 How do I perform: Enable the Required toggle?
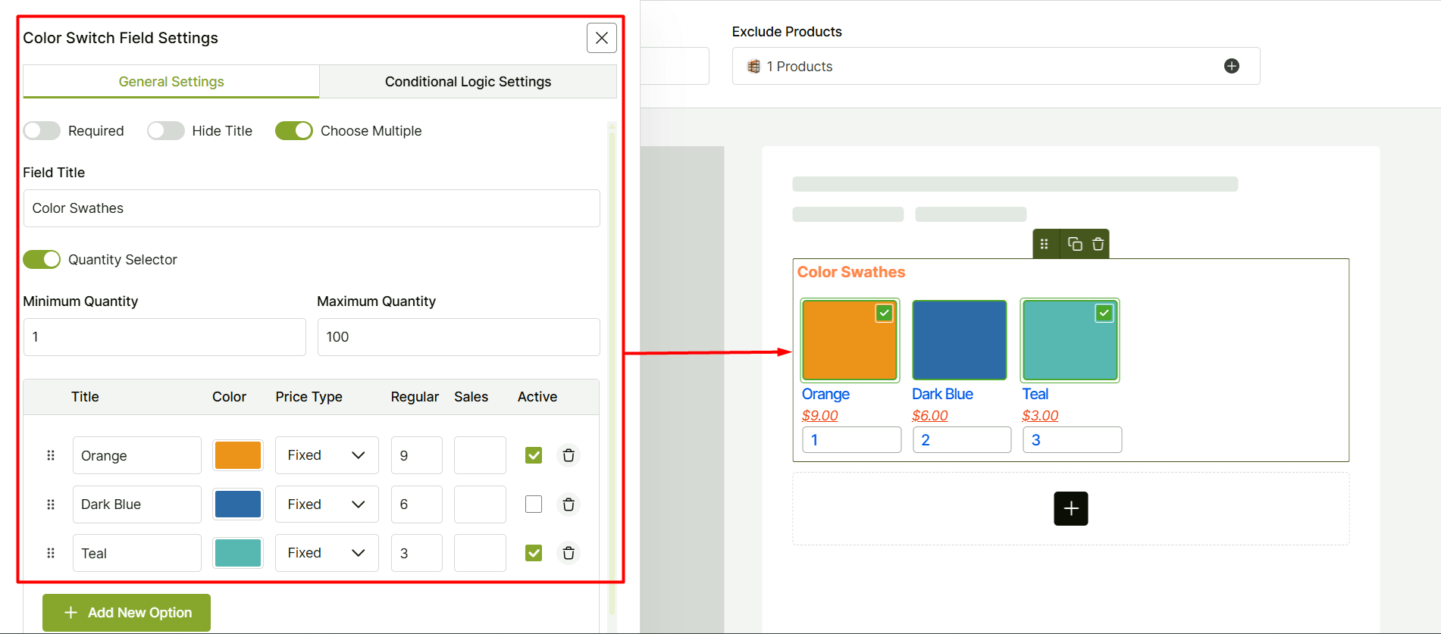click(x=42, y=131)
